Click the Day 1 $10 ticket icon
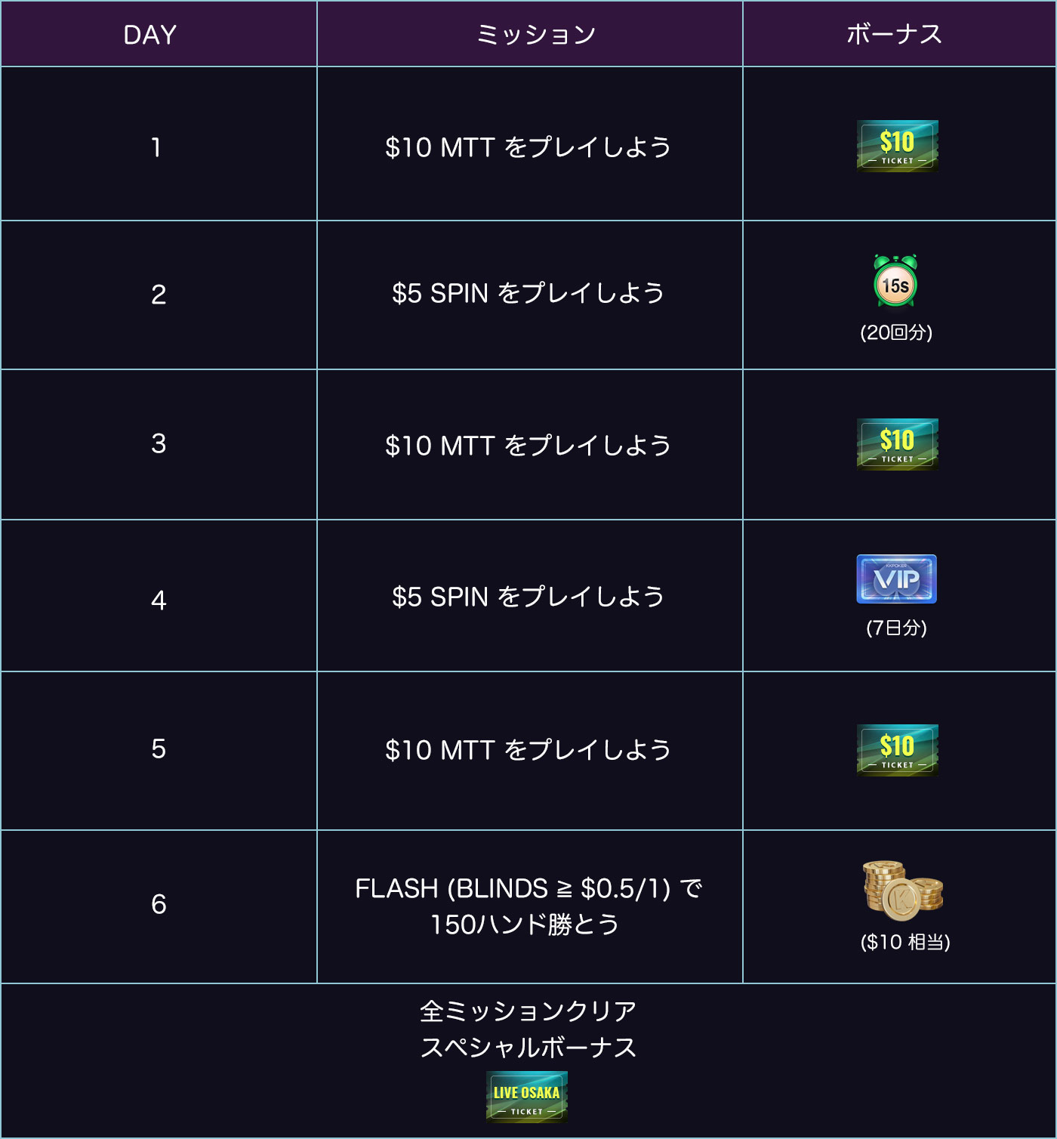Screen dimensions: 1057x1139 point(898,146)
